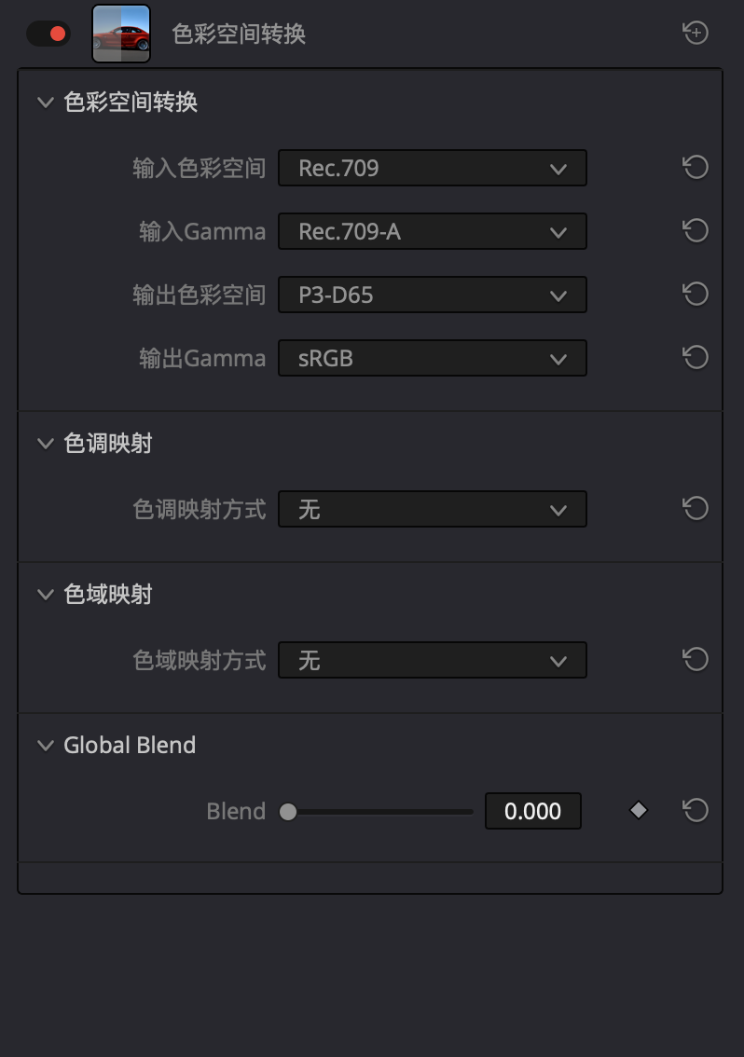Reset the 输入色彩空间 setting
Image resolution: width=744 pixels, height=1057 pixels.
click(696, 168)
